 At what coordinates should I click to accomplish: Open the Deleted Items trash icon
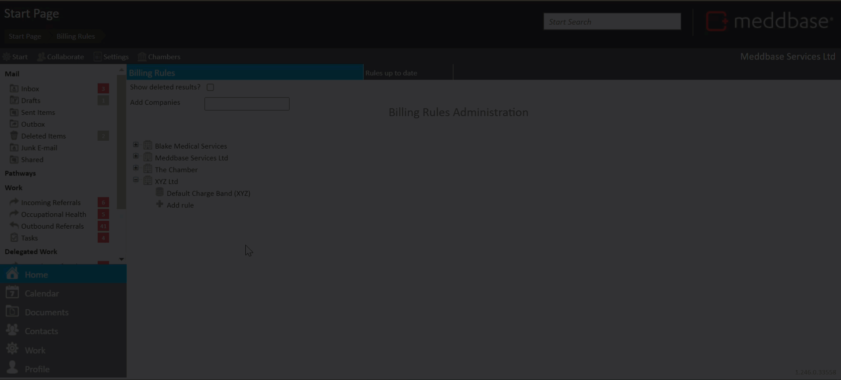pos(14,135)
